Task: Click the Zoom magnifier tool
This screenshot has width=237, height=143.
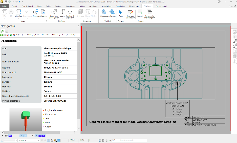Action: click(x=62, y=12)
